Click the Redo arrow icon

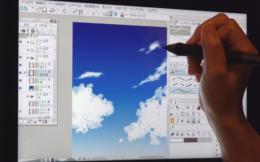pos(58,10)
